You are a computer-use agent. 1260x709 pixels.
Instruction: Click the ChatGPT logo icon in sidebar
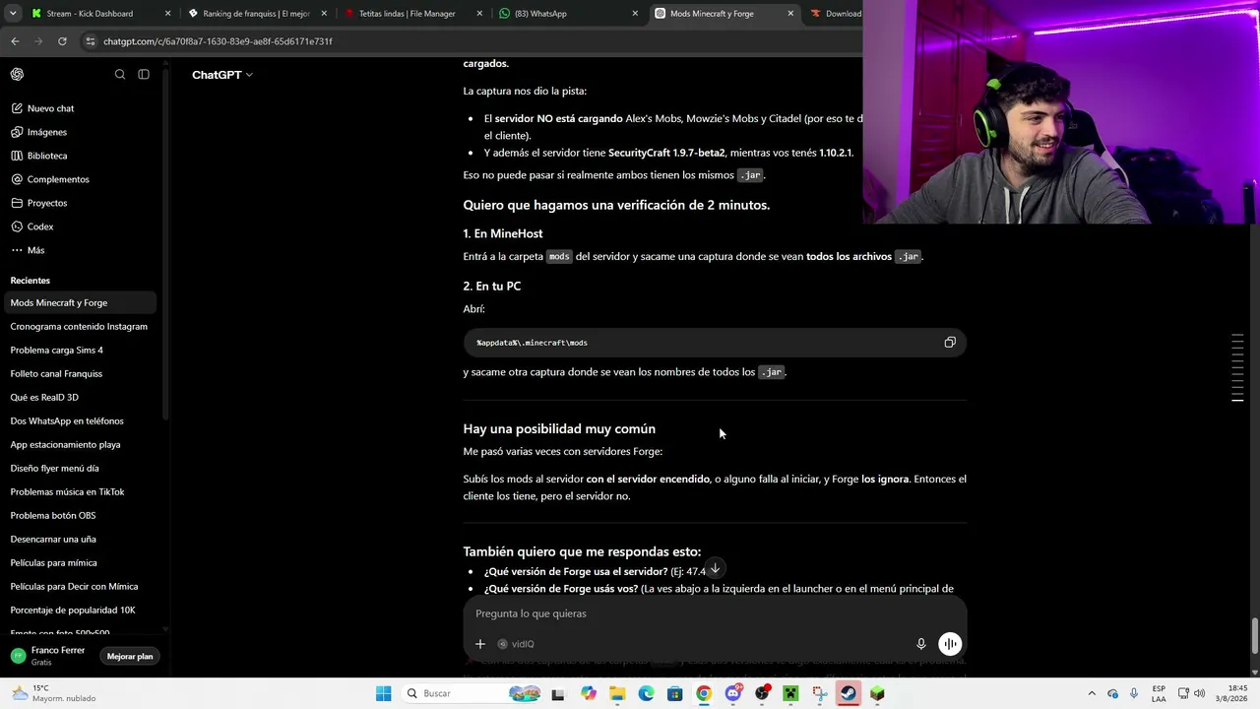click(x=17, y=75)
